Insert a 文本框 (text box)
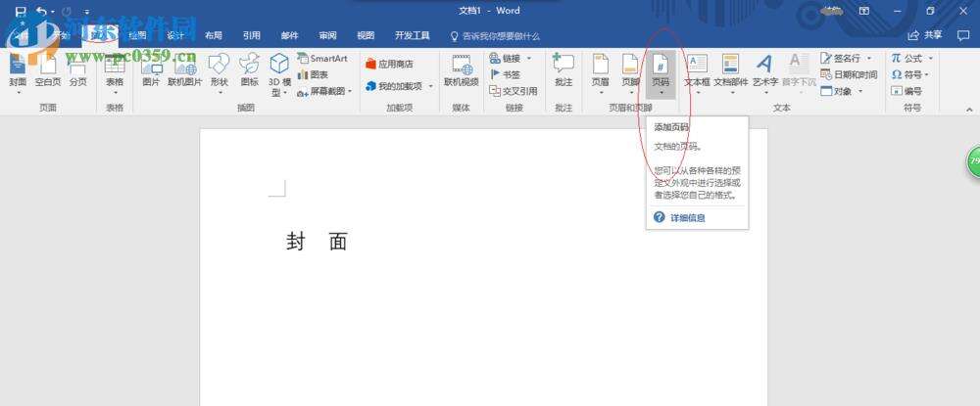Viewport: 980px width, 406px height. pos(696,71)
